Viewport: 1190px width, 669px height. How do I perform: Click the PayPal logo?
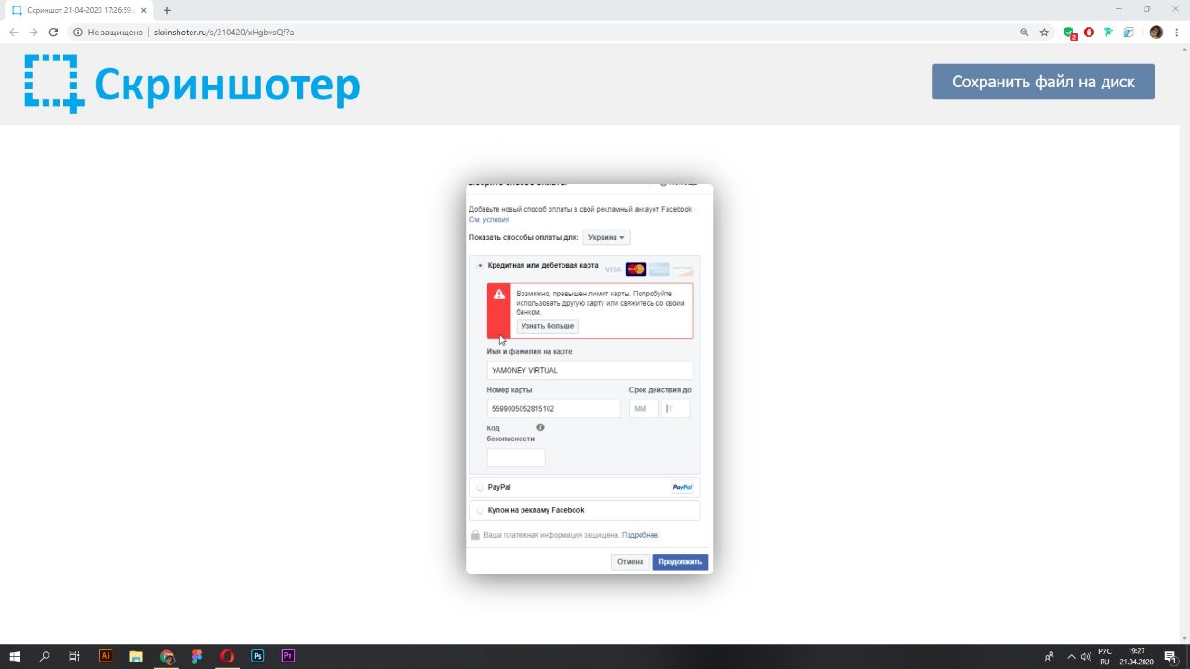[x=682, y=487]
